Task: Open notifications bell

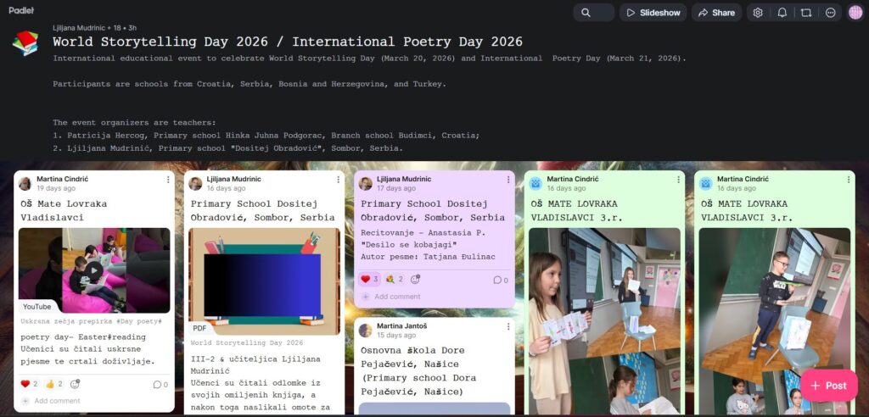Action: pos(782,13)
